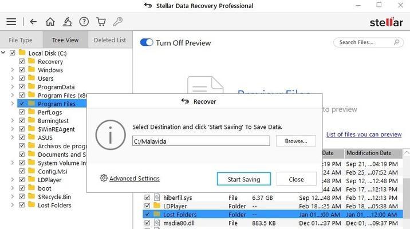This screenshot has width=410, height=229.
Task: Expand the Windows folder tree node
Action: [12, 70]
